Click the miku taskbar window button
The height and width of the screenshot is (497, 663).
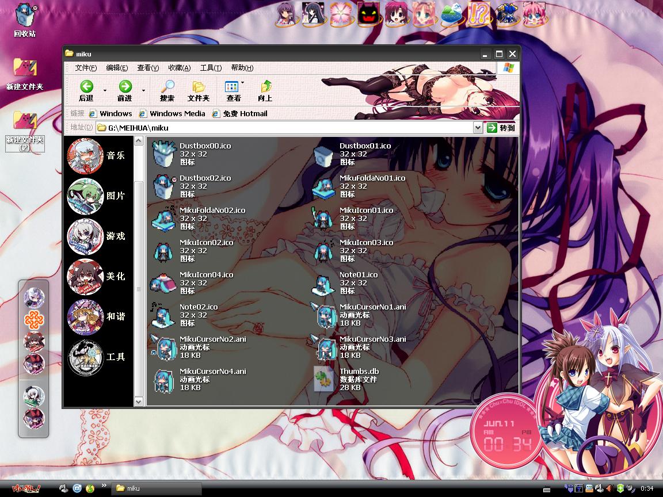click(156, 488)
